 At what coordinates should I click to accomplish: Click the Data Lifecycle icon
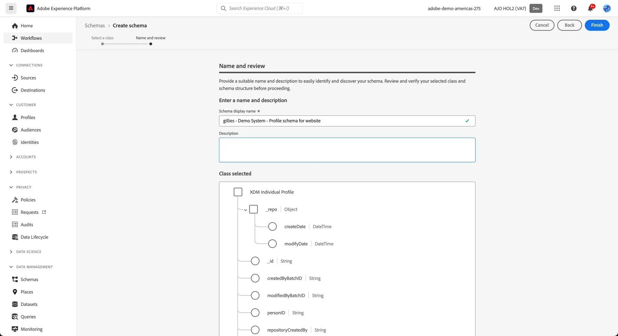click(15, 237)
